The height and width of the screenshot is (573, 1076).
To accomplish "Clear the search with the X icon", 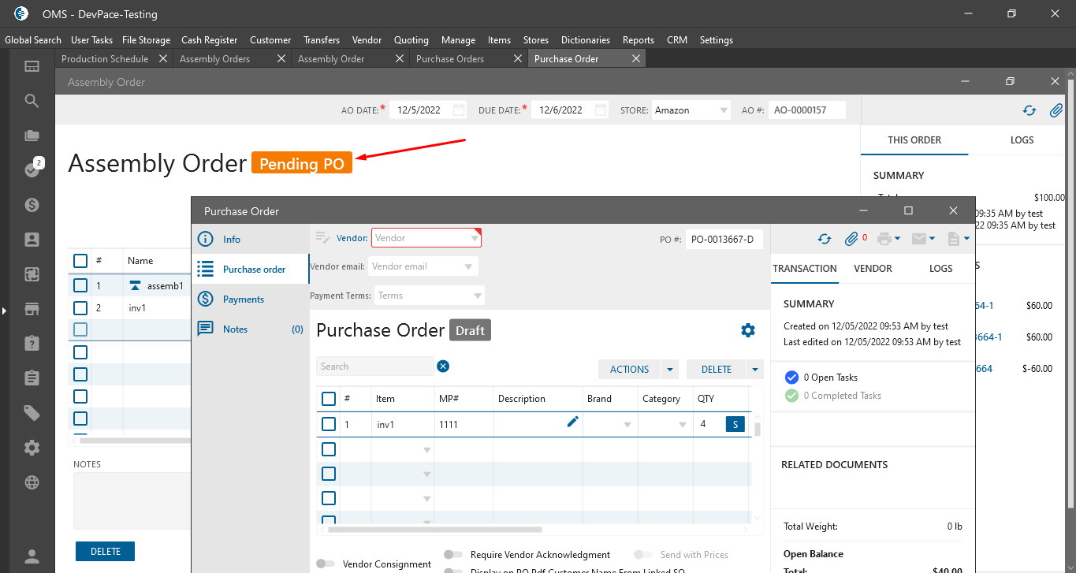I will 443,366.
